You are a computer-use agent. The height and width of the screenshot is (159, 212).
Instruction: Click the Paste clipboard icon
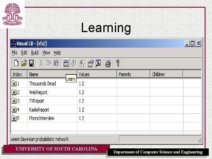tap(56, 63)
